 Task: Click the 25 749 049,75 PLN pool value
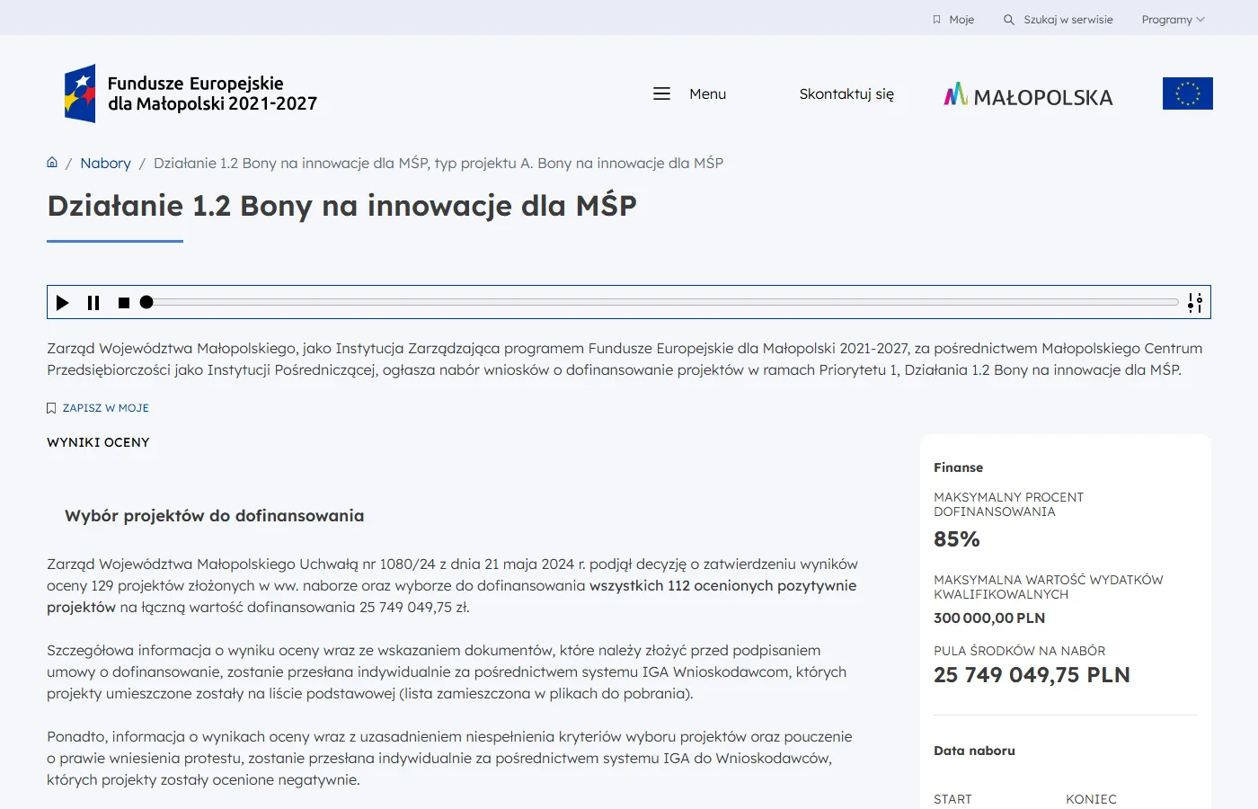[1032, 675]
